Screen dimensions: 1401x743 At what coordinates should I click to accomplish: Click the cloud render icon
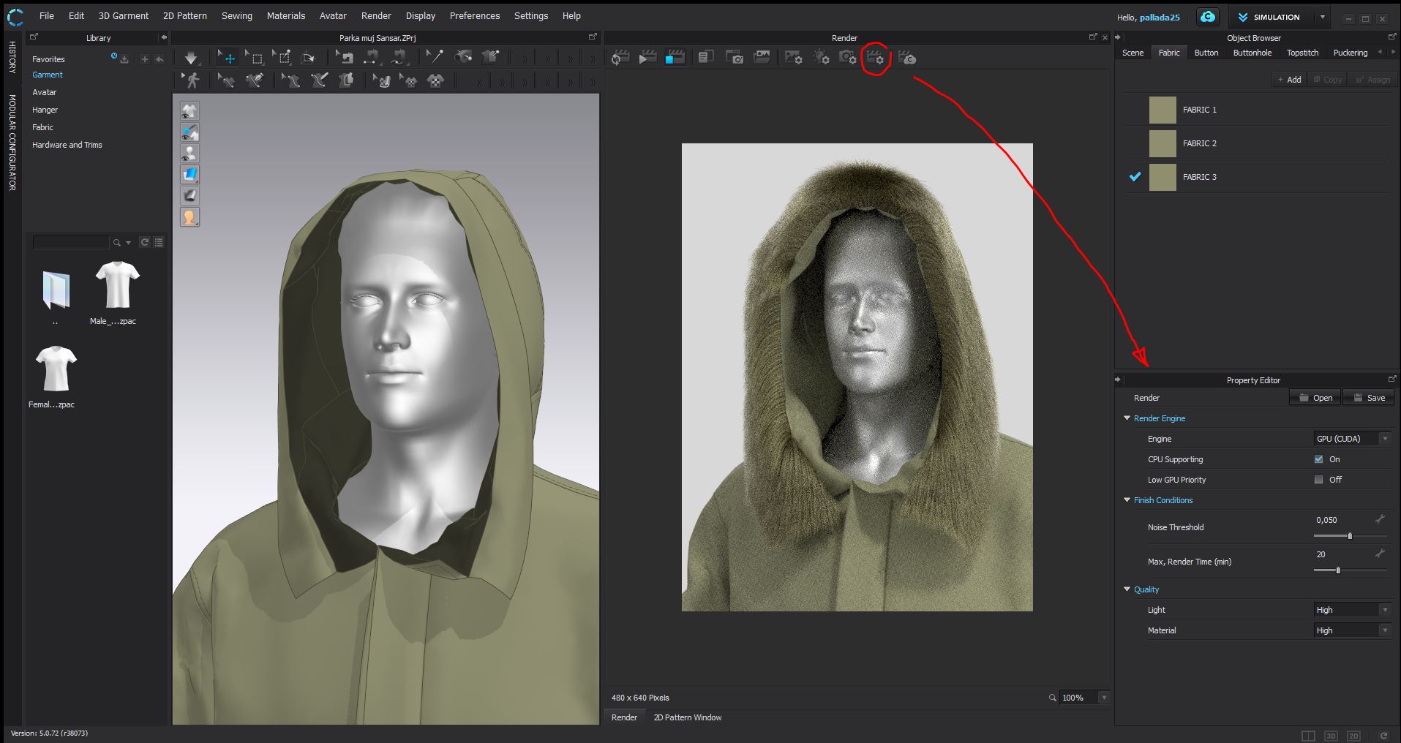click(907, 58)
